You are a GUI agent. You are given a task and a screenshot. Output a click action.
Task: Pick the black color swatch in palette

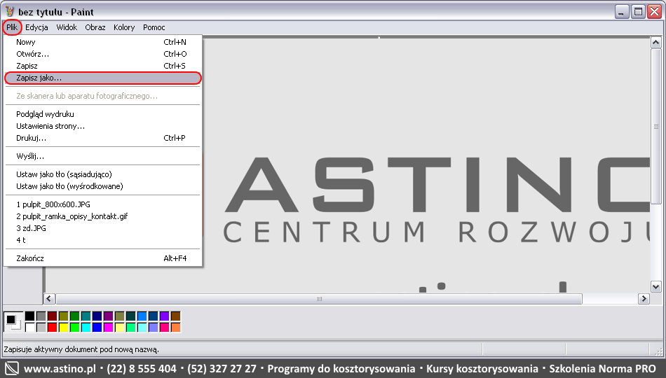pyautogui.click(x=29, y=316)
